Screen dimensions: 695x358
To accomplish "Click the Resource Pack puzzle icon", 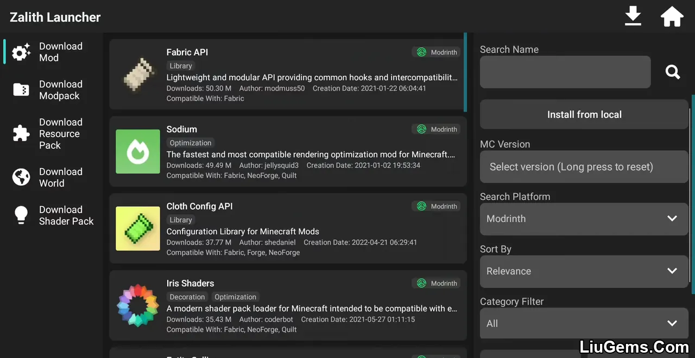I will pos(21,133).
